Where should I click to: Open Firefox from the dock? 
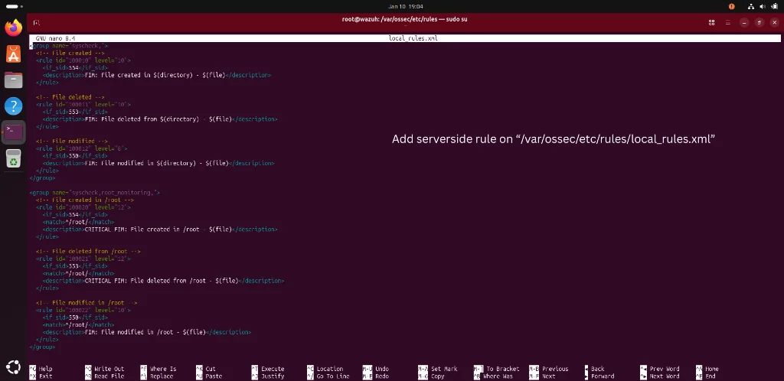14,28
